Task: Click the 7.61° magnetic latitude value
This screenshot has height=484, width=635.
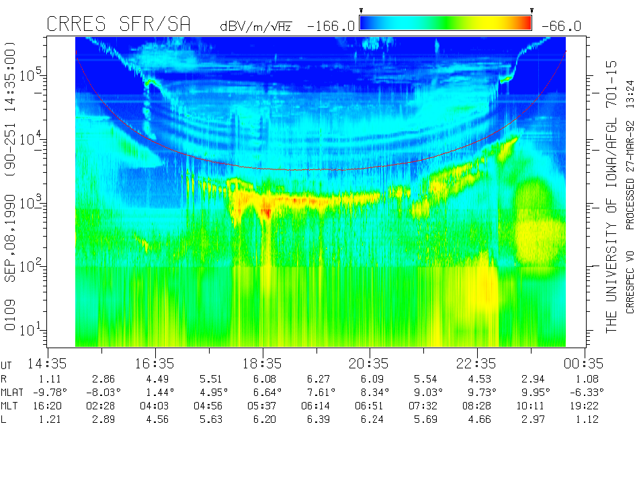Action: point(316,392)
